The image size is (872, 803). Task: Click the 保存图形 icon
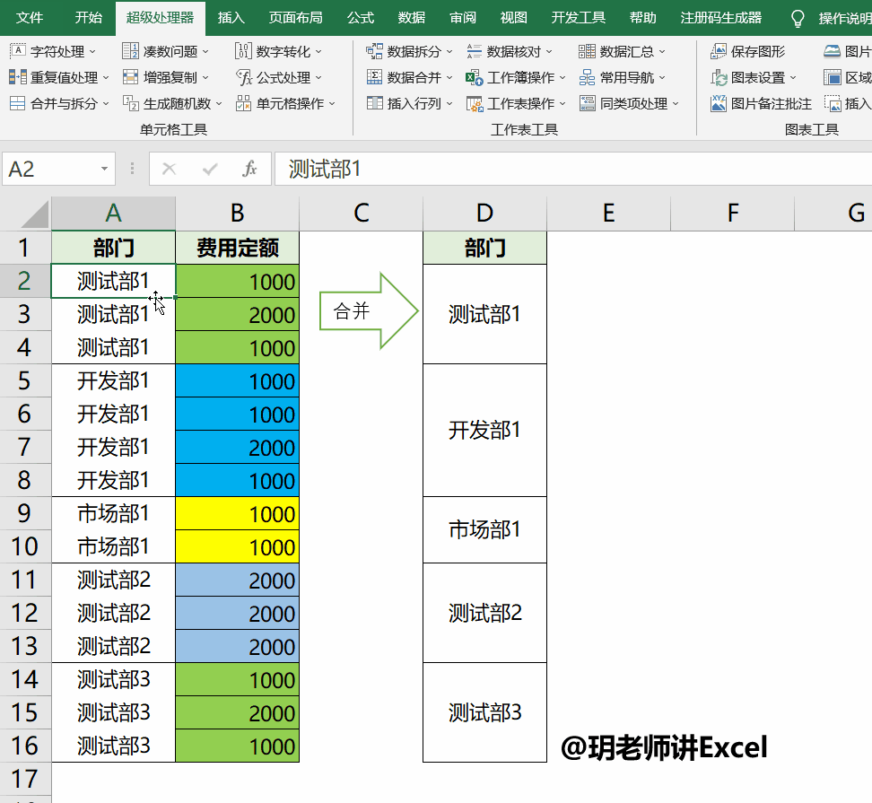(x=719, y=51)
